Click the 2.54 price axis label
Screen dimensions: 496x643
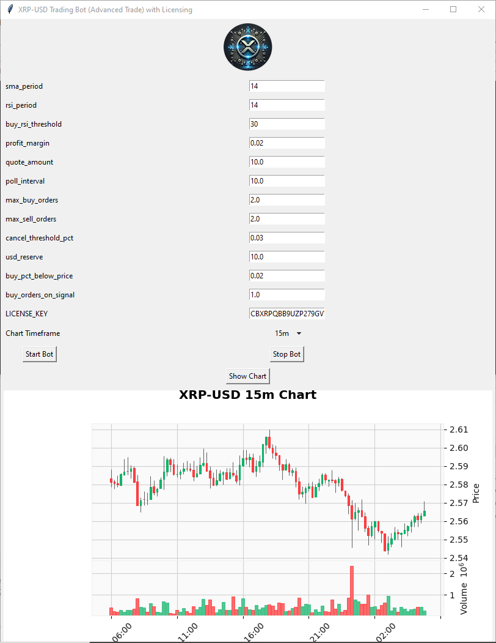[459, 558]
